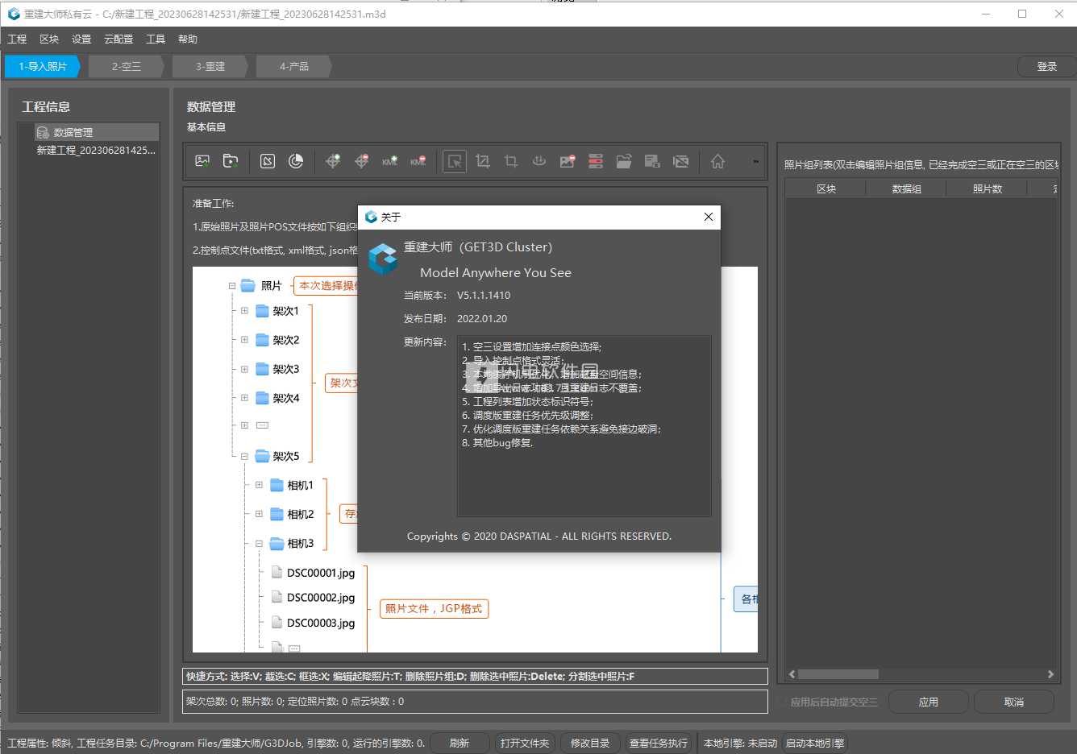This screenshot has height=754, width=1077.
Task: Click the 本地引擎: 未启动 status text
Action: pyautogui.click(x=740, y=743)
